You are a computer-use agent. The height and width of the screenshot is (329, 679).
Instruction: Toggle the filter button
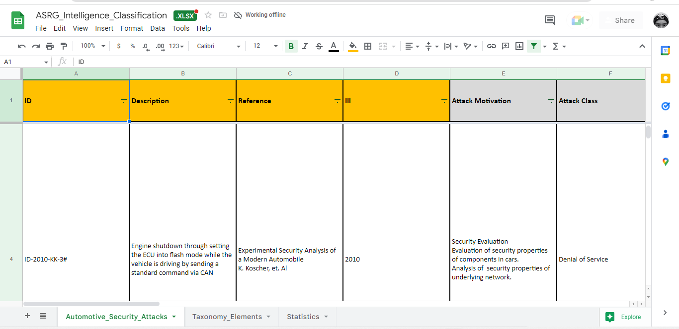(x=533, y=46)
